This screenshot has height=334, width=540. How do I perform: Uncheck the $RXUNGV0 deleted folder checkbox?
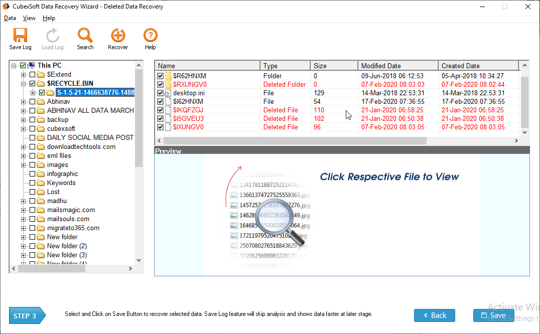161,85
